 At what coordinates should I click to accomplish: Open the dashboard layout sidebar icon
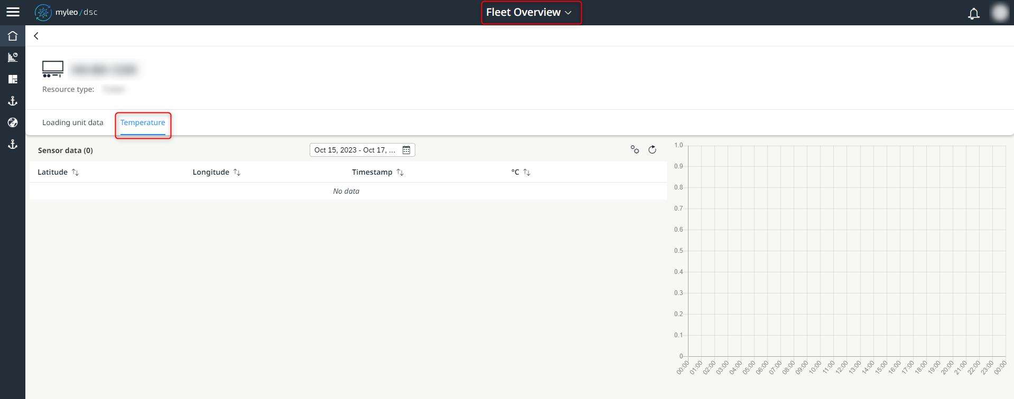tap(13, 79)
